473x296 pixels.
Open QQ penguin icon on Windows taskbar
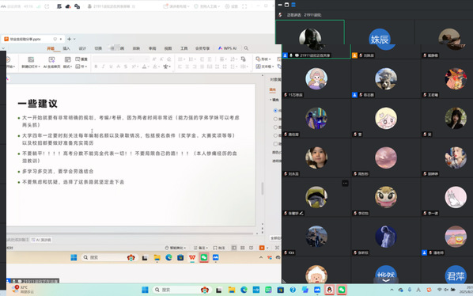tap(329, 290)
